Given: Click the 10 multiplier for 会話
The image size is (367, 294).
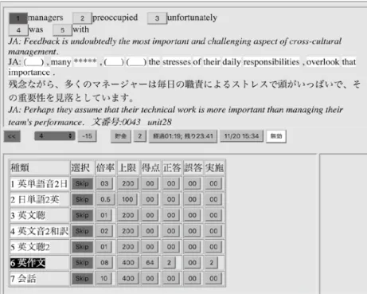Looking at the screenshot, I should (x=103, y=279).
